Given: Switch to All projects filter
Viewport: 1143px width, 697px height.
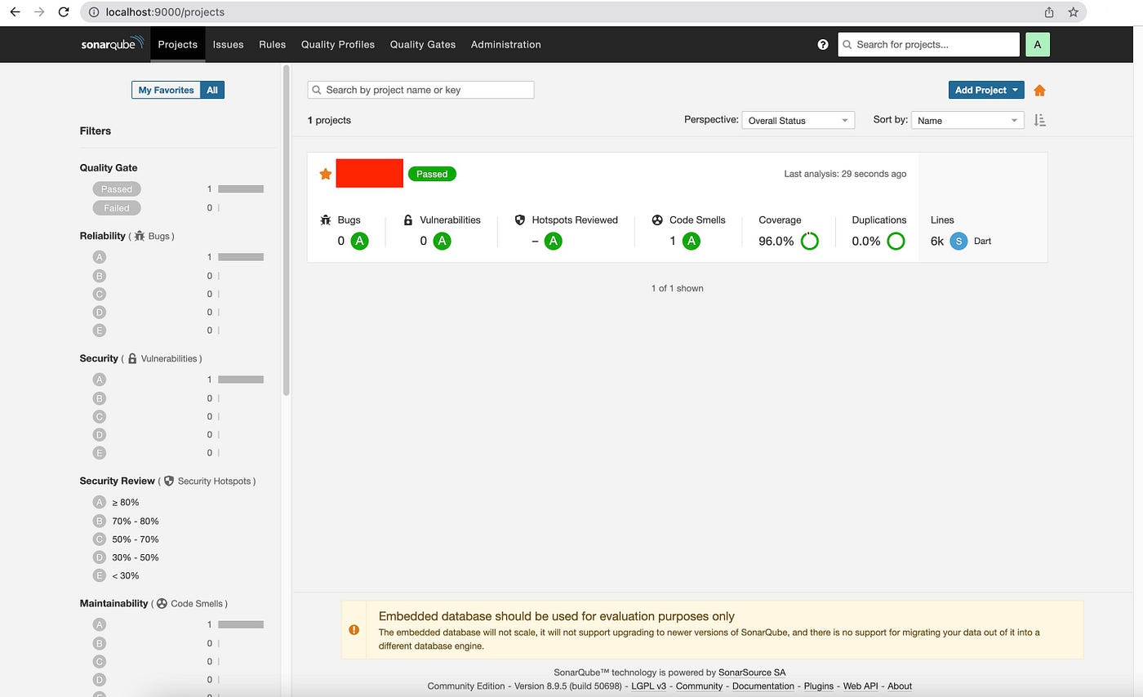Looking at the screenshot, I should pos(212,90).
